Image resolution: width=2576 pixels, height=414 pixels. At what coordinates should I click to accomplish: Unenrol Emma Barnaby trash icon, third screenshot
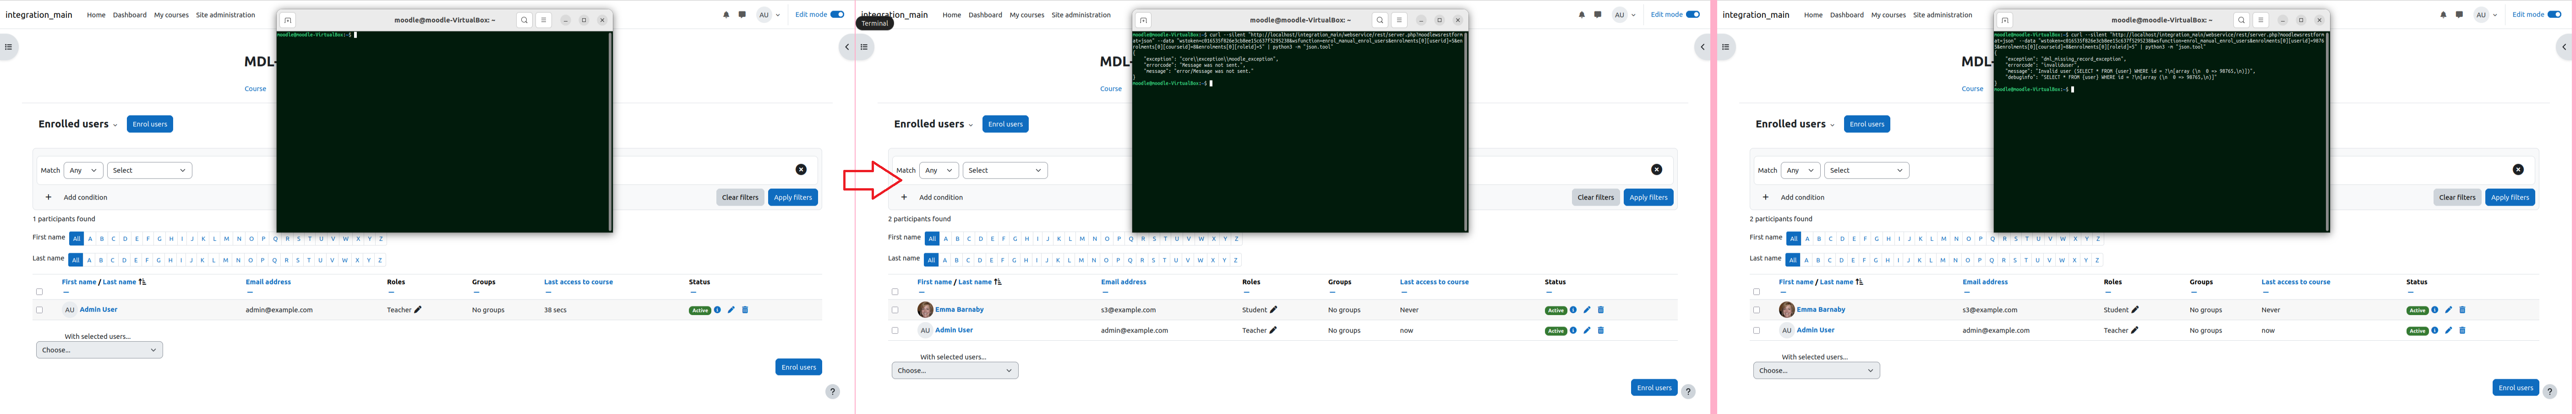[2463, 310]
